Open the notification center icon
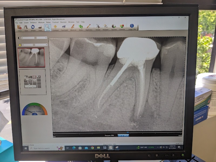The width and height of the screenshot is (216, 162). (179, 147)
